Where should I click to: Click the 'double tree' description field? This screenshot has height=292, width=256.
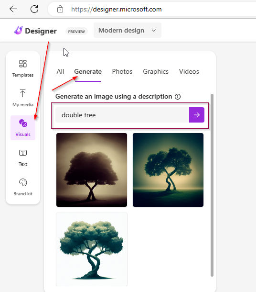[122, 115]
